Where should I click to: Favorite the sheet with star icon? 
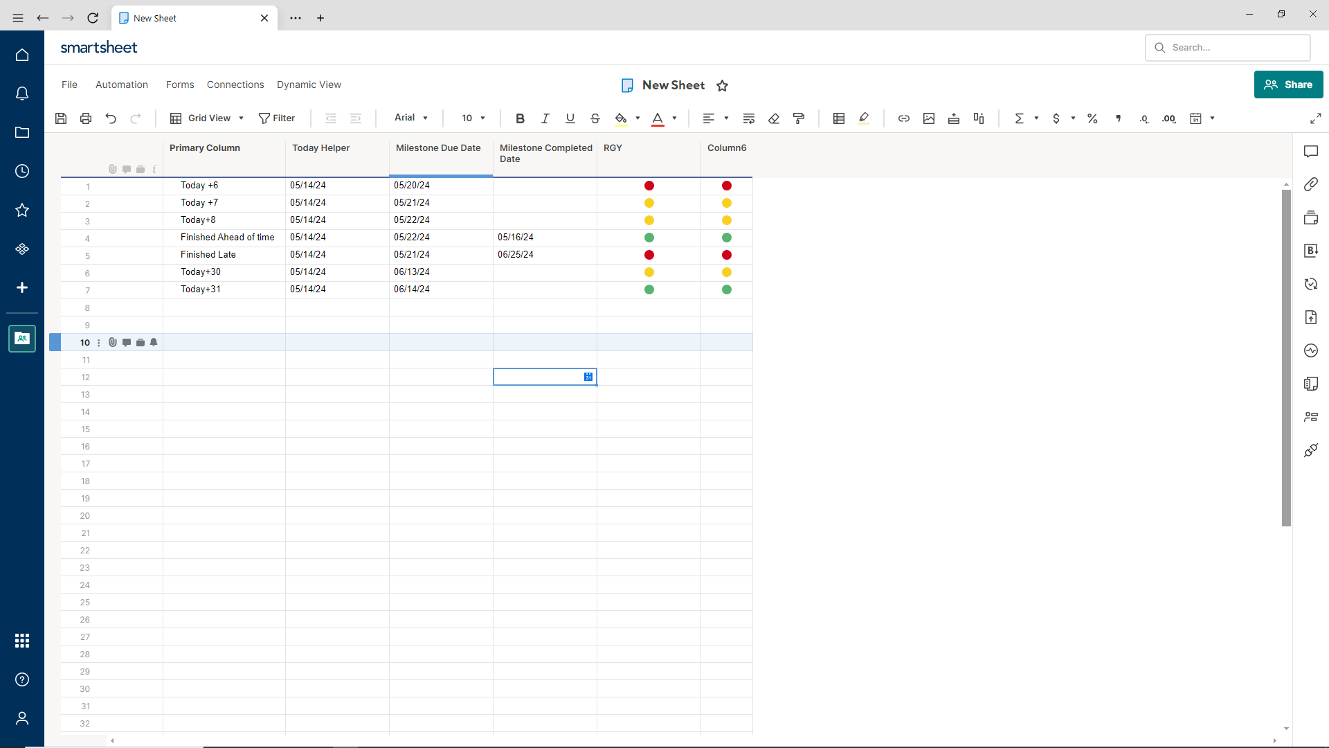722,85
